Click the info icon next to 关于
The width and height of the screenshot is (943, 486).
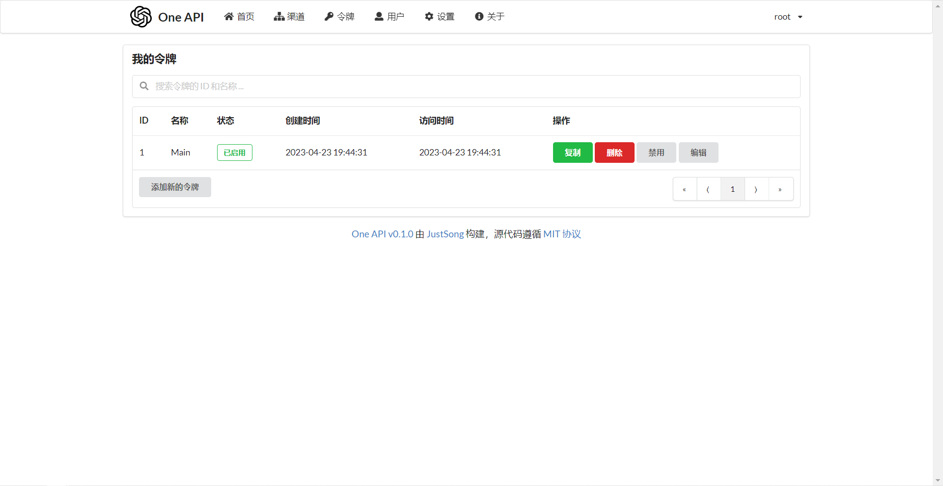click(479, 16)
